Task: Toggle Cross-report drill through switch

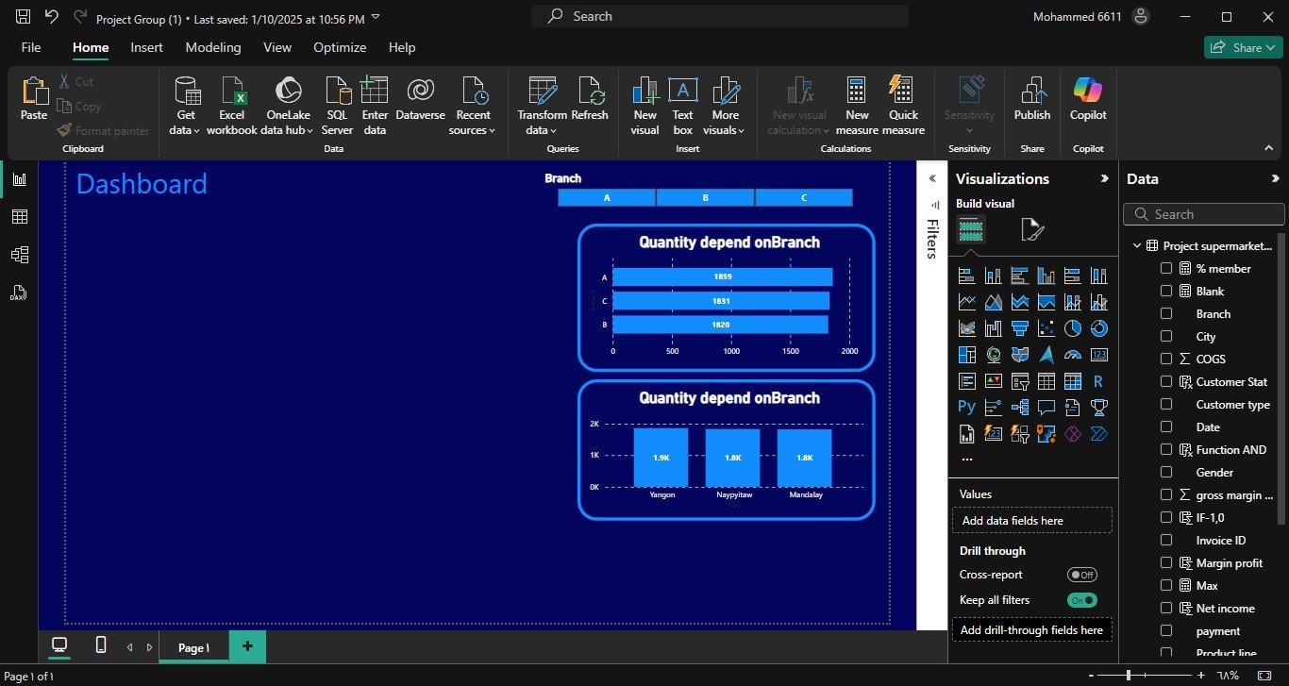Action: click(1081, 575)
